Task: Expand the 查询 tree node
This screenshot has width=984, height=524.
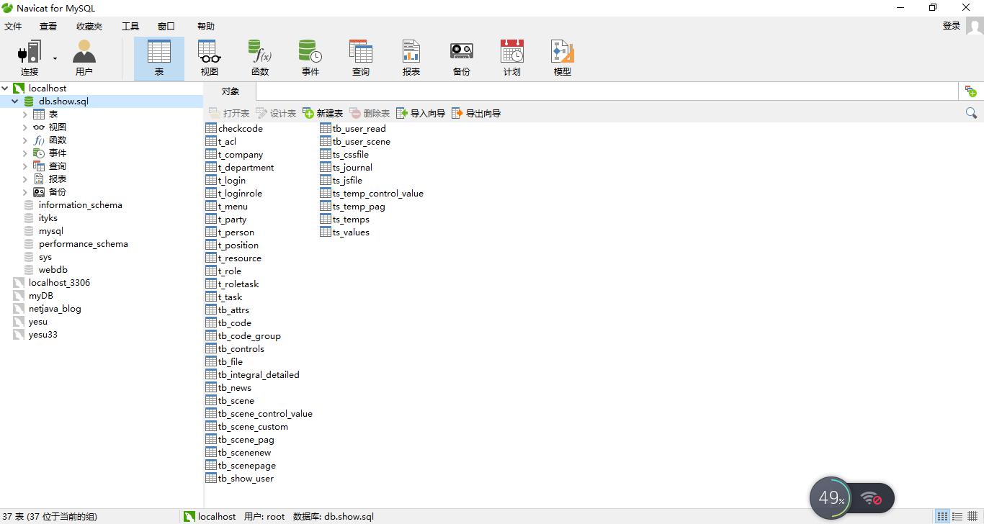Action: [25, 166]
